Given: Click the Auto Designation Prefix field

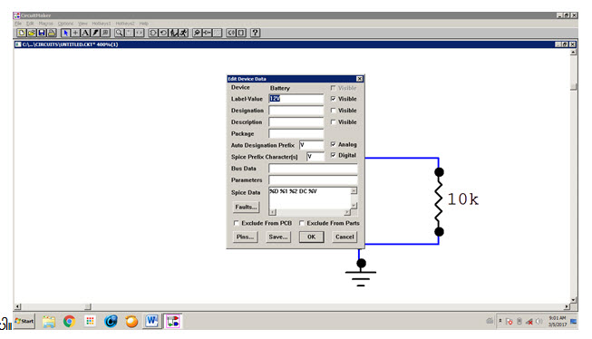Looking at the screenshot, I should pyautogui.click(x=312, y=145).
